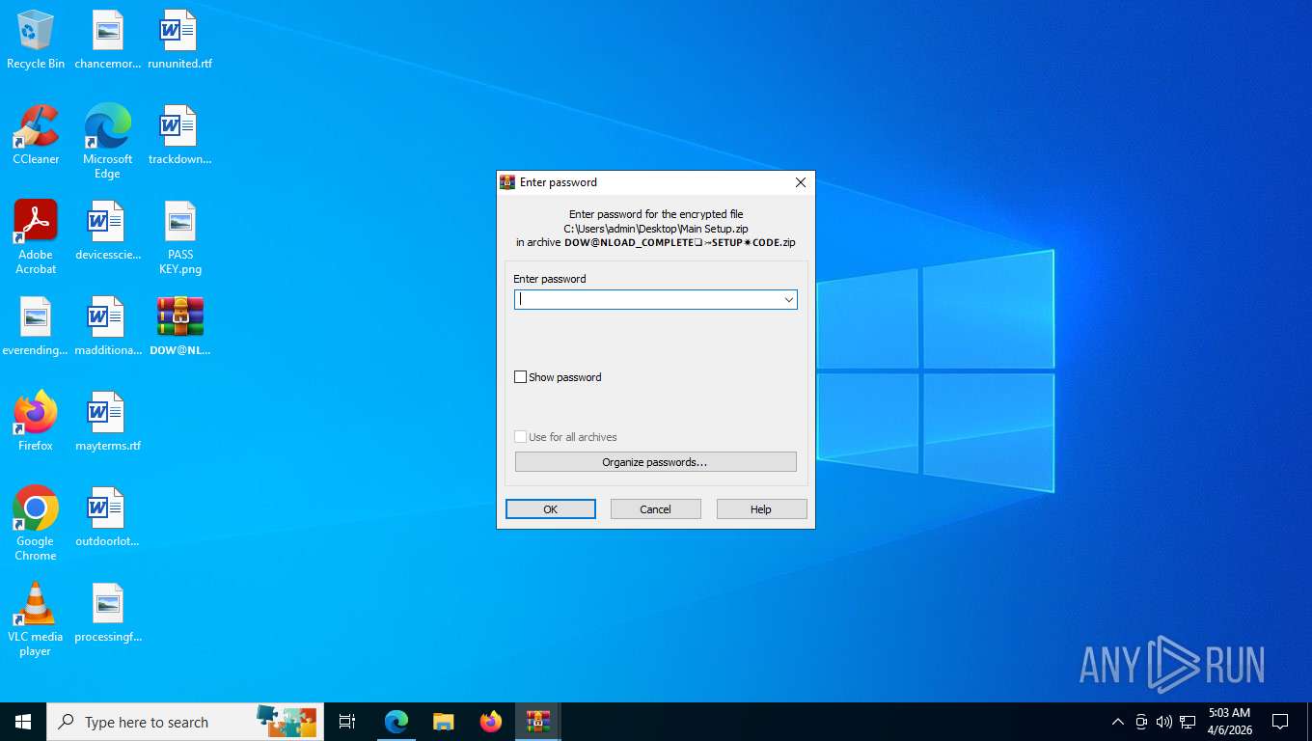The height and width of the screenshot is (741, 1312).
Task: Enable the Show password checkbox
Action: pyautogui.click(x=521, y=377)
